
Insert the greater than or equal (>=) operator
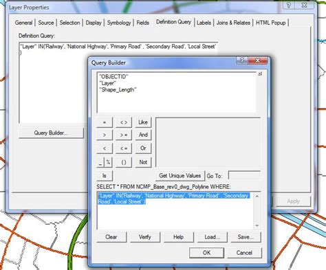tap(124, 135)
